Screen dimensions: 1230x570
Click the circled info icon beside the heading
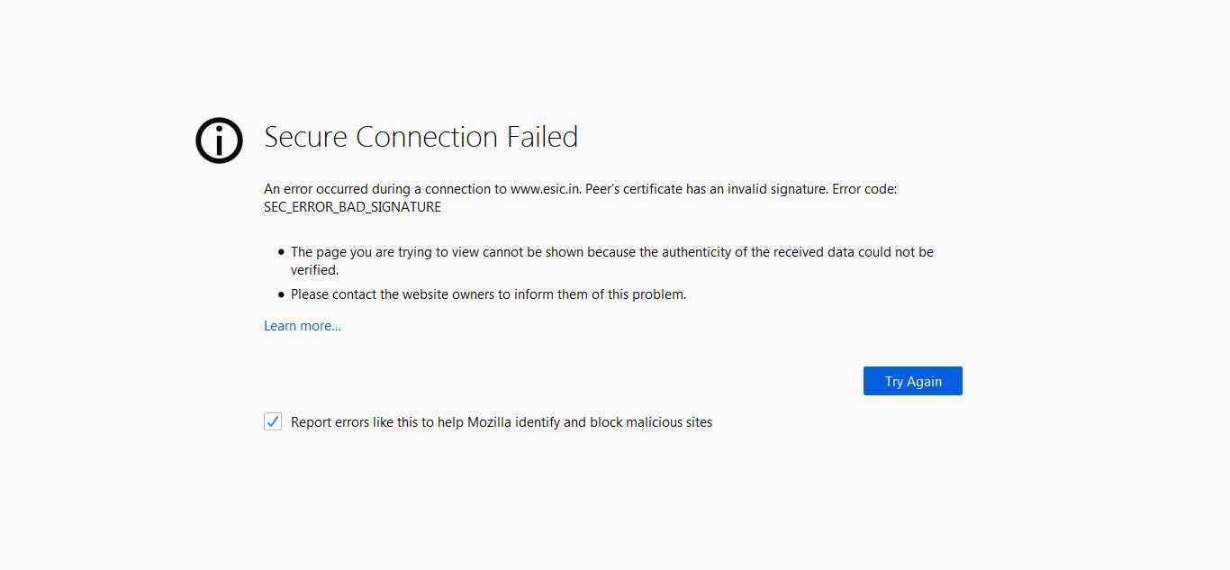tap(219, 140)
